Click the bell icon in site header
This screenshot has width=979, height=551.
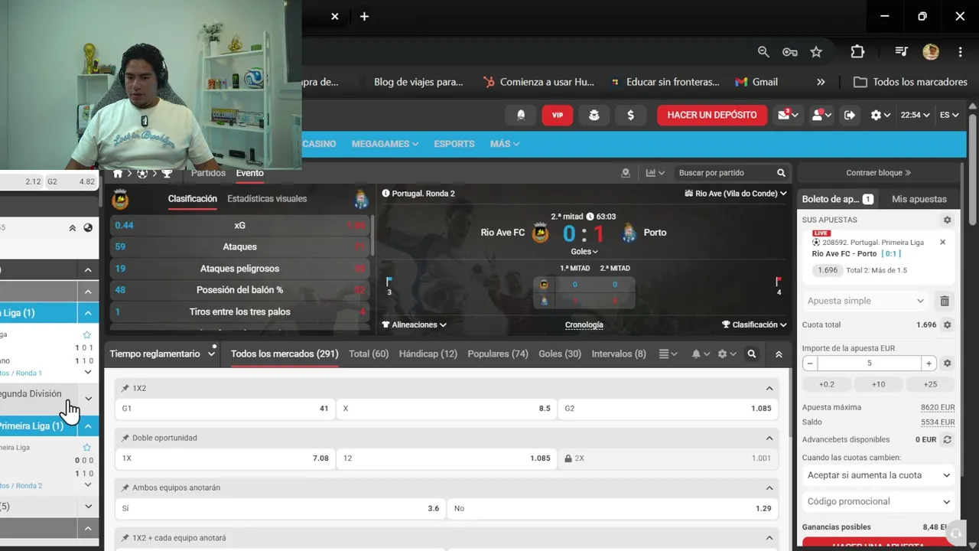point(521,115)
